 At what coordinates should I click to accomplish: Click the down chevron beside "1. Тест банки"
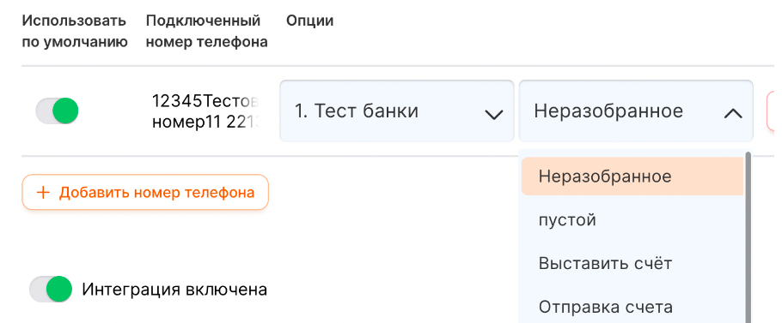(493, 115)
